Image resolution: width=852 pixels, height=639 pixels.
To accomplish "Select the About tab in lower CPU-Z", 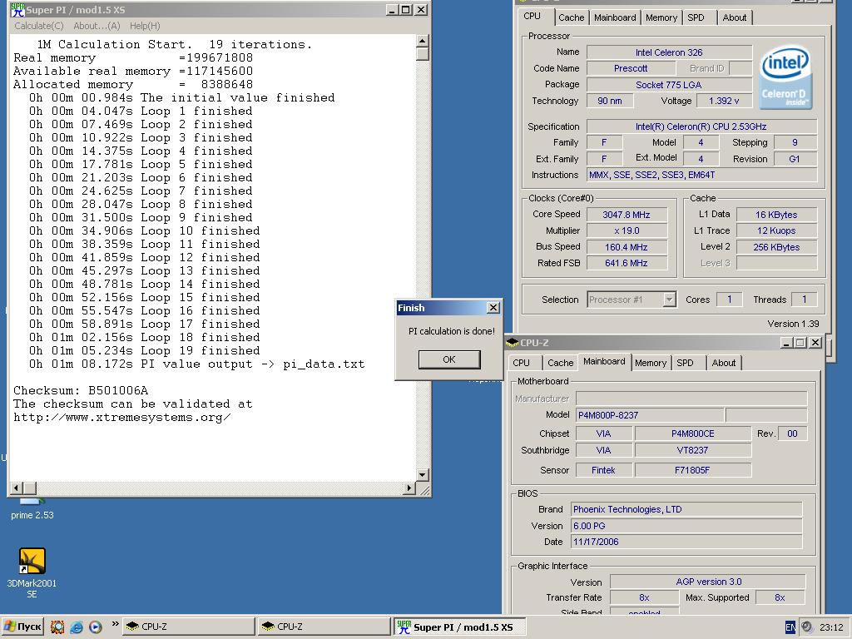I will 724,363.
